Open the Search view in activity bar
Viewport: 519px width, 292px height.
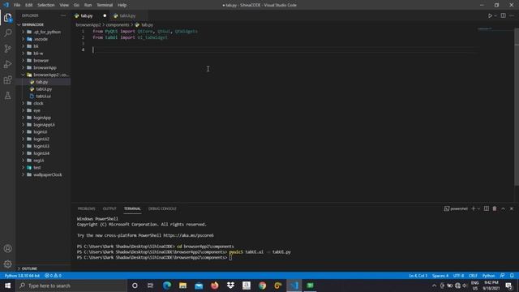point(7,32)
